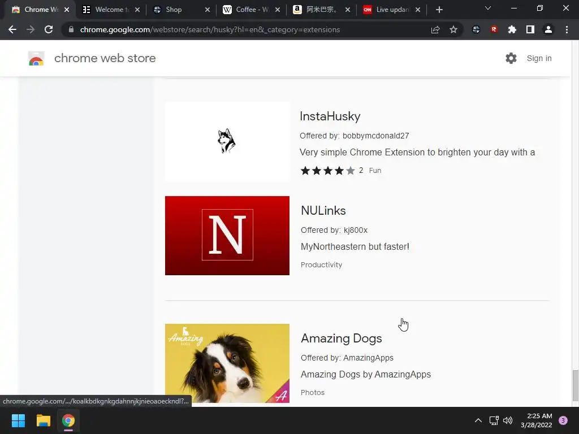Click the InstaHusky husky thumbnail

tap(227, 141)
